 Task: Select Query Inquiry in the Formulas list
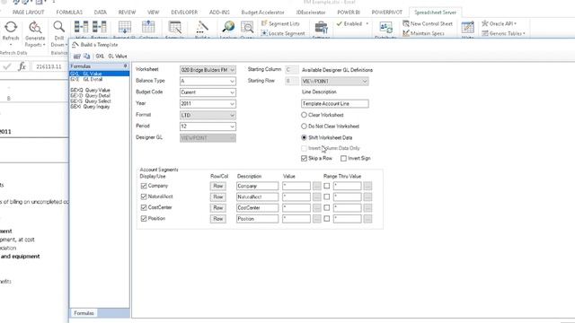(x=90, y=107)
